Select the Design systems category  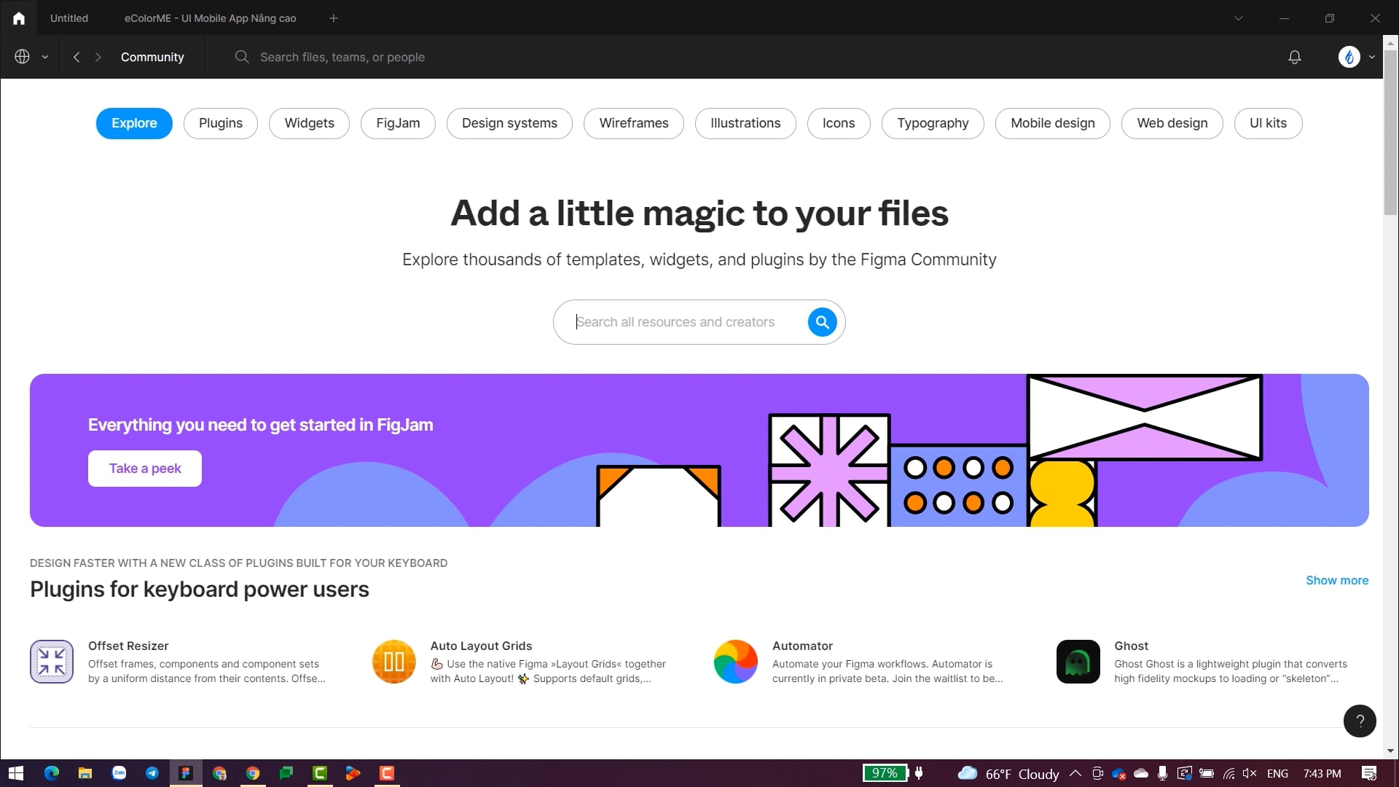coord(509,123)
